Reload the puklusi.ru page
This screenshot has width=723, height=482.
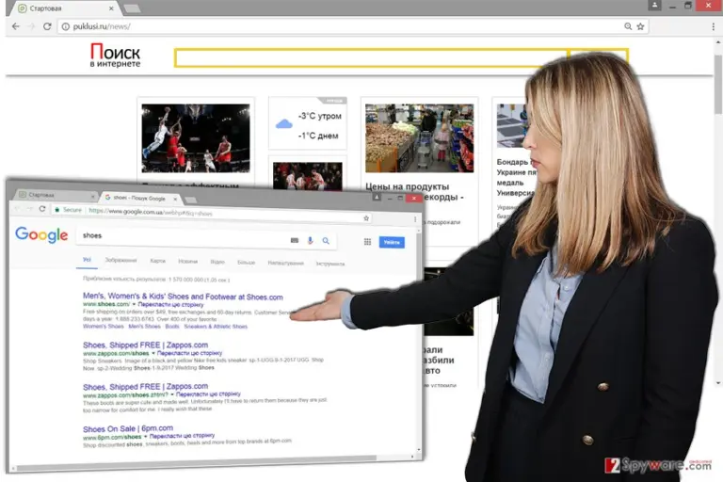click(47, 26)
